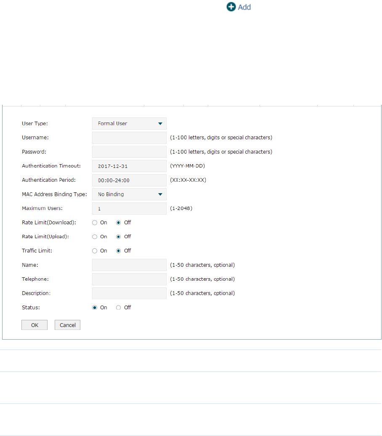Click the Authentication Timeout: label

[x=51, y=166]
